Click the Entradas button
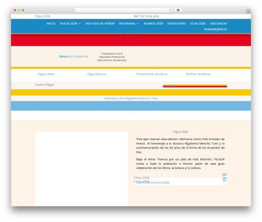 (195, 86)
